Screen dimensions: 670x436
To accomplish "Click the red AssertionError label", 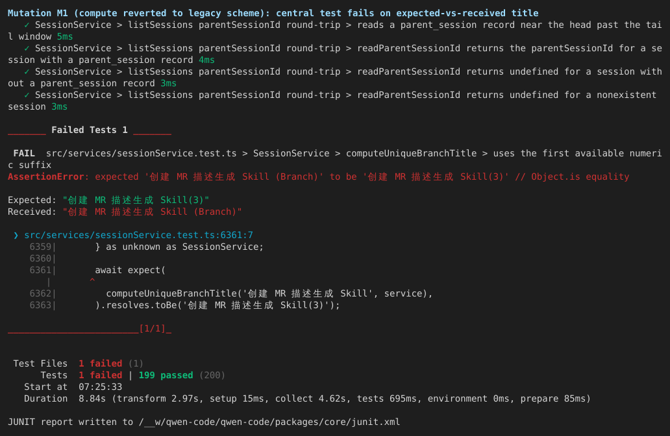I will point(45,176).
